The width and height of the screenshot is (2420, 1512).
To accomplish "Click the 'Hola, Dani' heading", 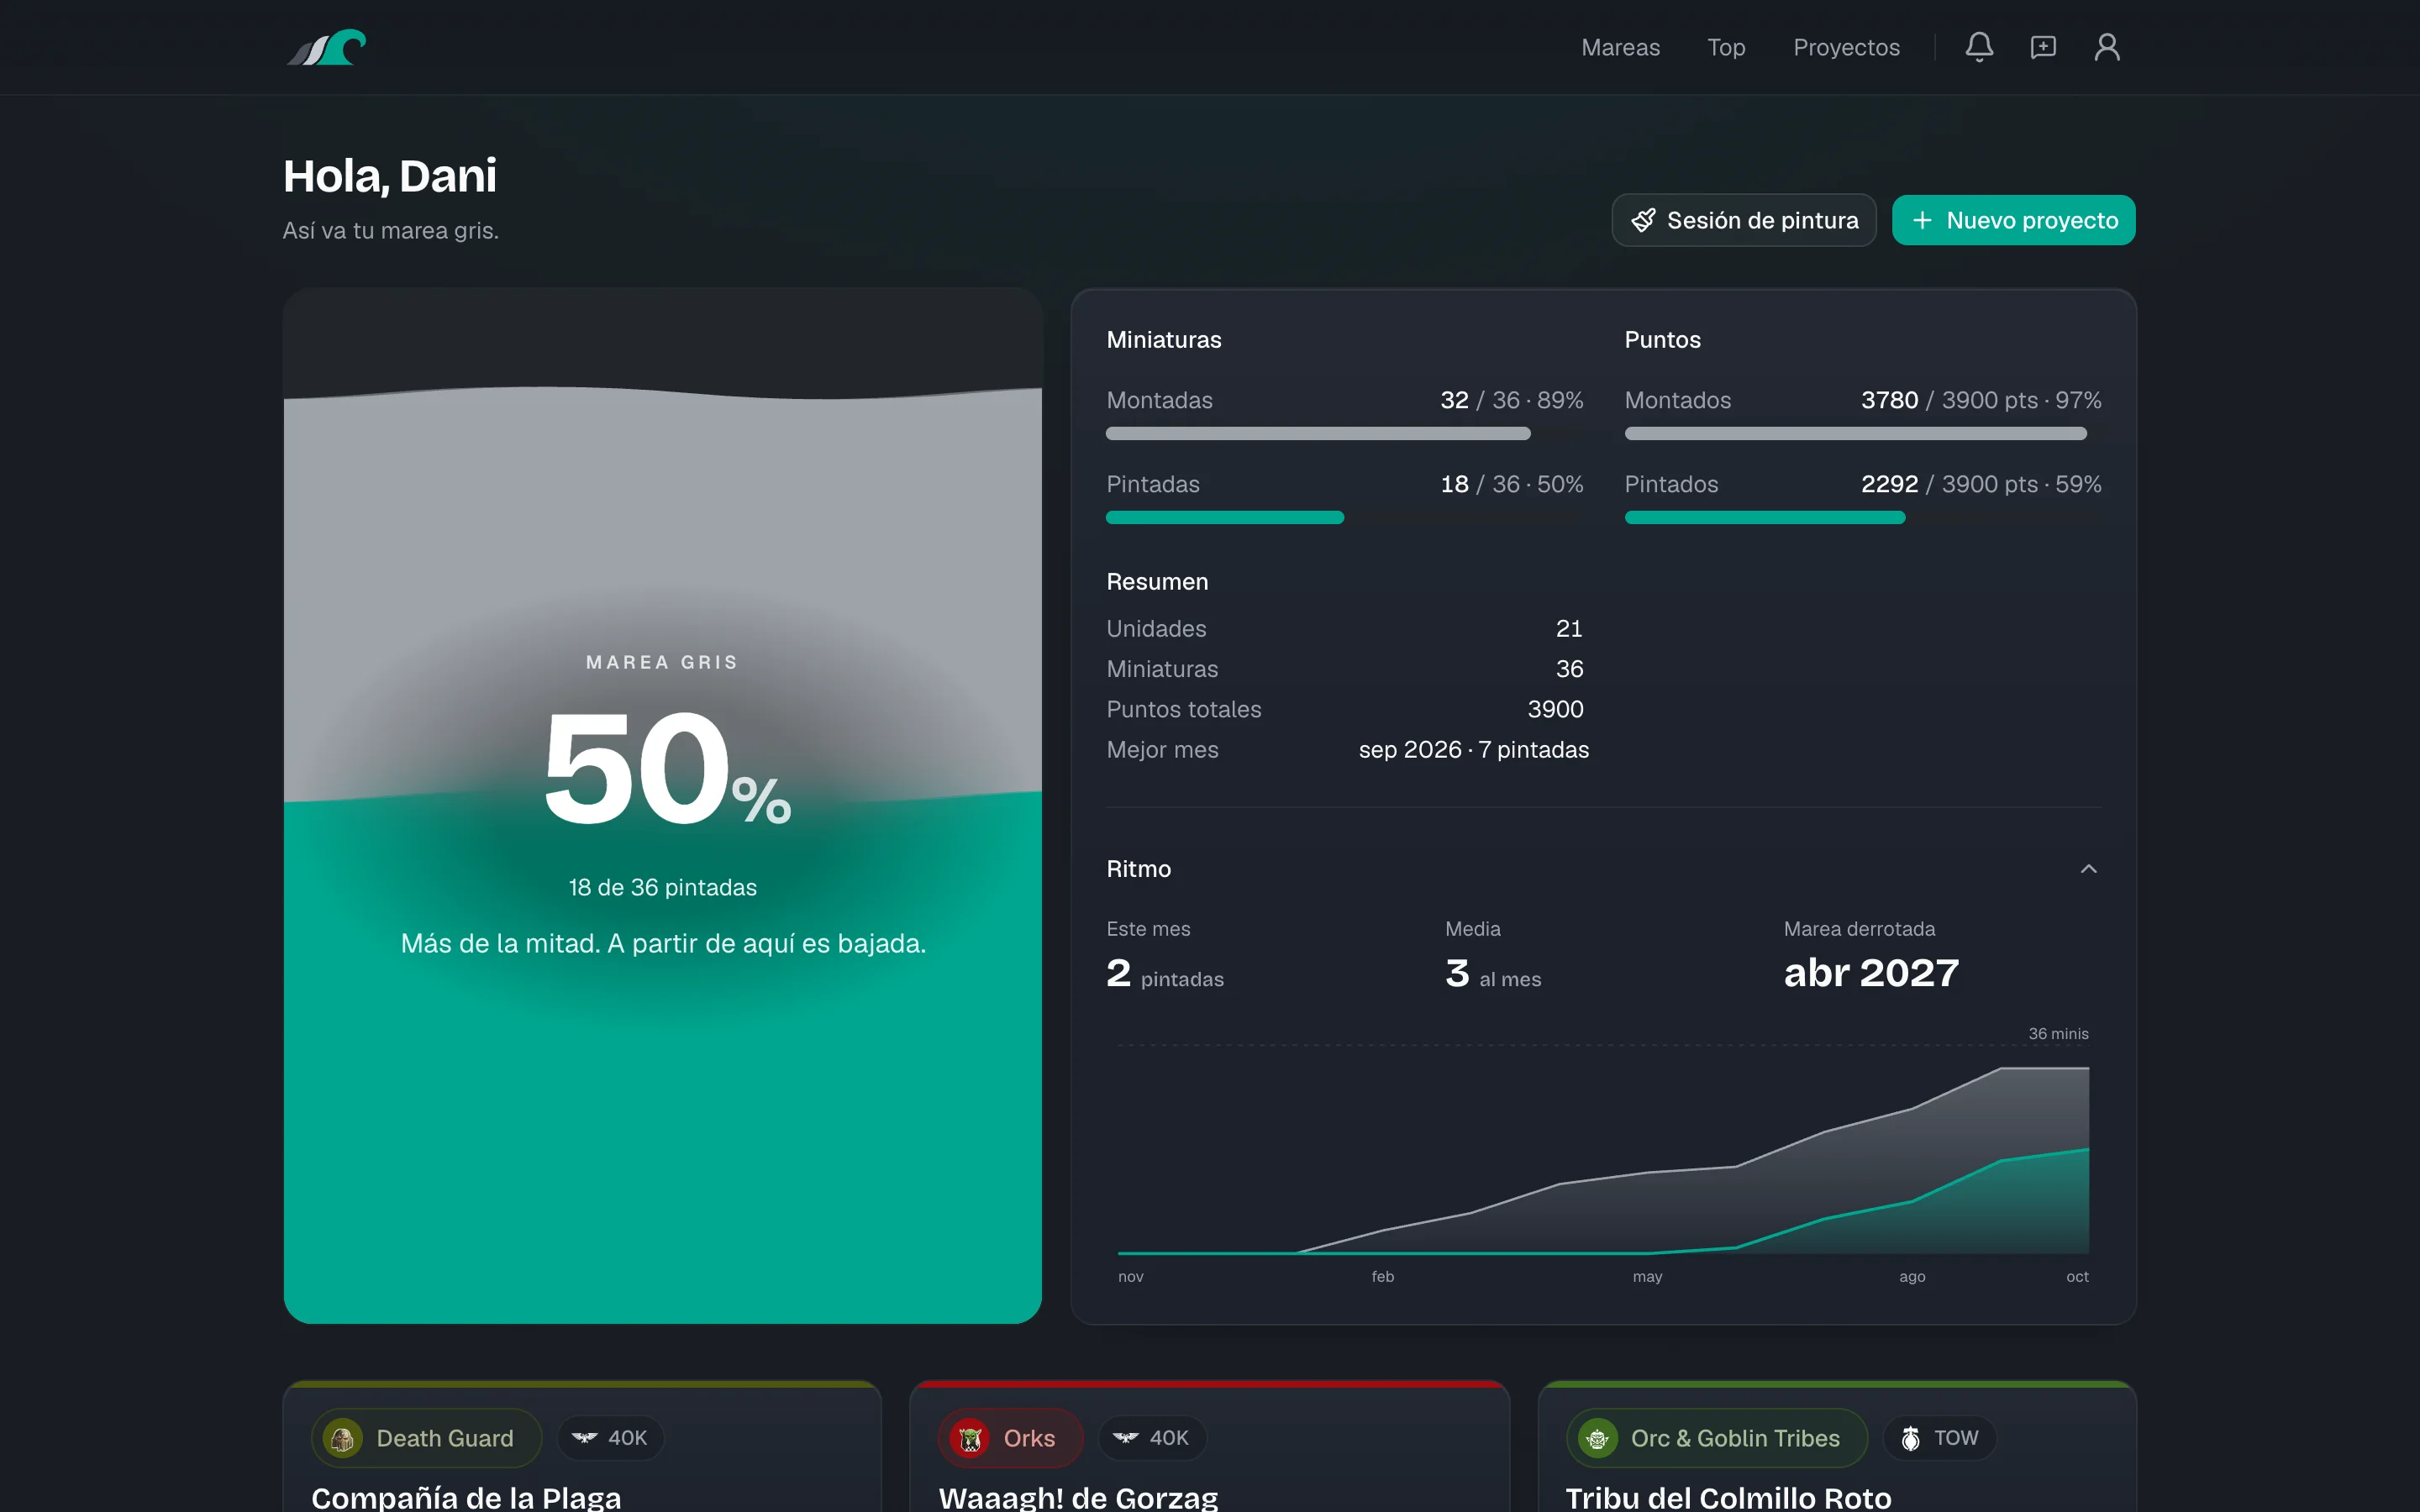I will pyautogui.click(x=390, y=176).
